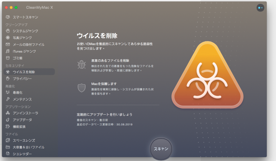Open the ゴミ箱 trash bin icon
This screenshot has width=276, height=161.
click(8, 58)
